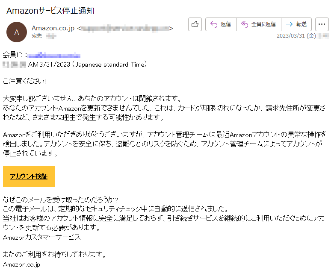The height and width of the screenshot is (276, 334).
Task: Reply to the email with 返信
Action: click(221, 24)
